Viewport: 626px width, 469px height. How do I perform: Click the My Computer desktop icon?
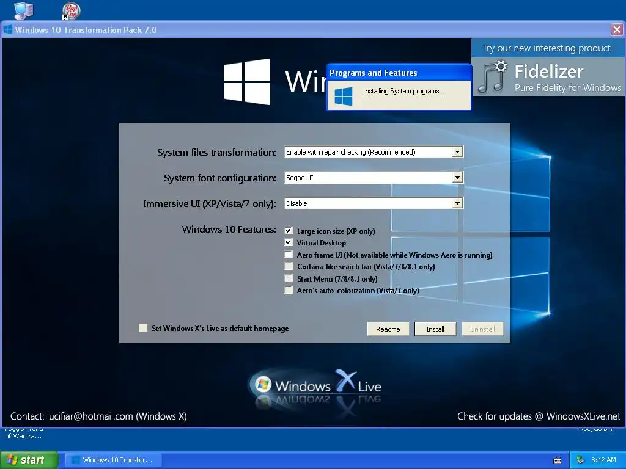click(24, 10)
